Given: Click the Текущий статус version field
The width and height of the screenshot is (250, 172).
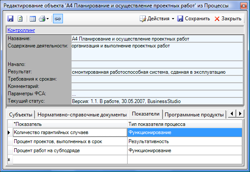Looking at the screenshot, I should (x=157, y=101).
